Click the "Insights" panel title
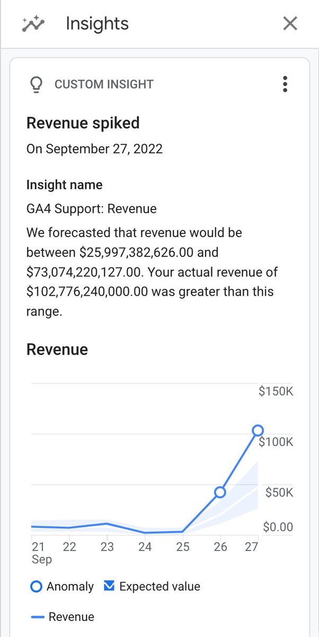The image size is (319, 637). click(x=97, y=24)
